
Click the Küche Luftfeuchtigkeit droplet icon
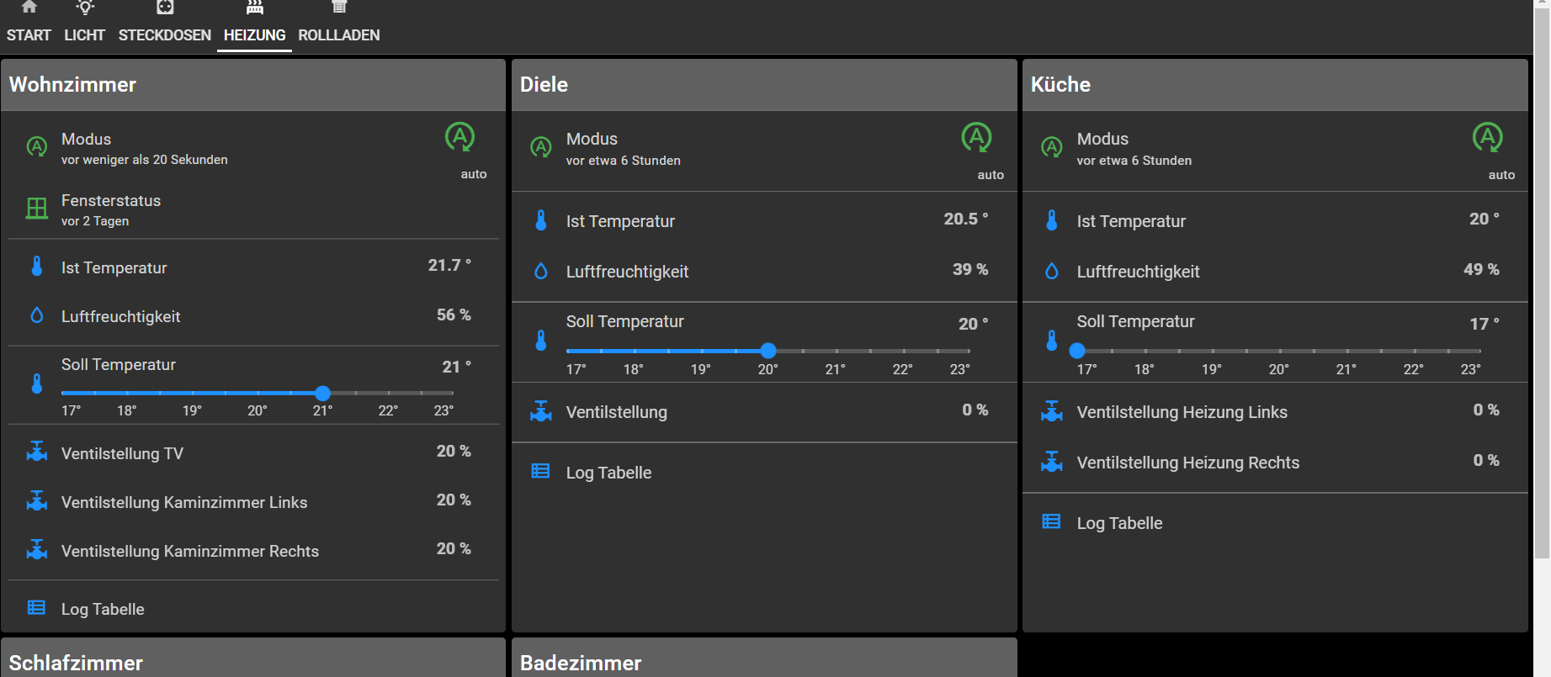pos(1052,271)
